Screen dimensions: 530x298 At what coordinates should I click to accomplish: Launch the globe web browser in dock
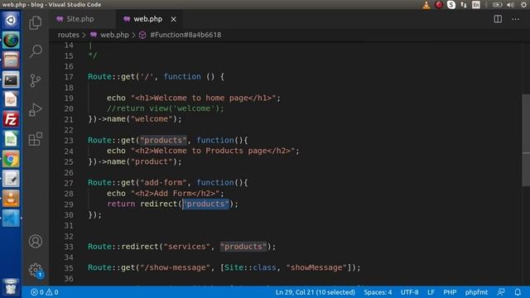(11, 41)
